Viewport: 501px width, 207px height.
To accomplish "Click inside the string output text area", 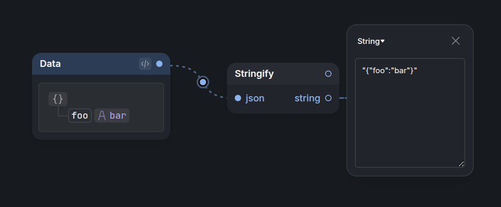I will click(410, 113).
